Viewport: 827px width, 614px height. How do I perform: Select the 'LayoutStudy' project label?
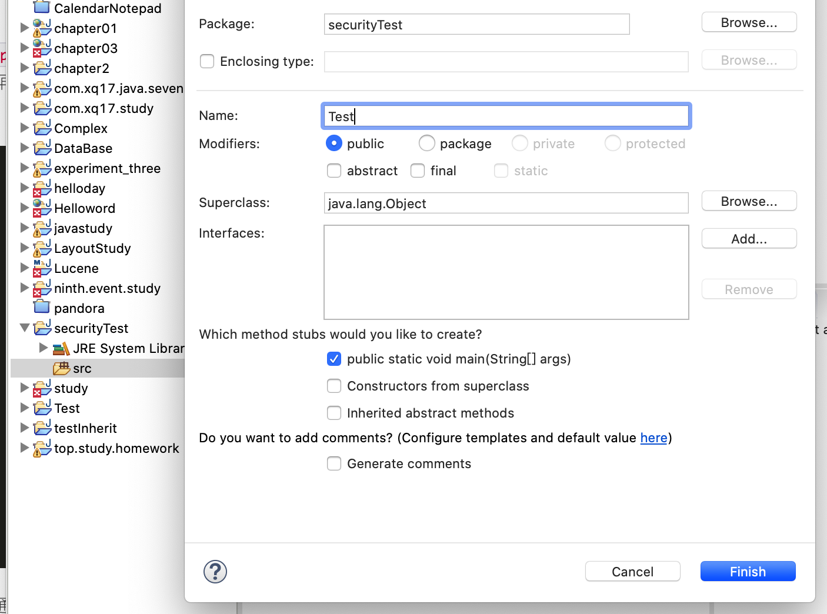pos(92,248)
